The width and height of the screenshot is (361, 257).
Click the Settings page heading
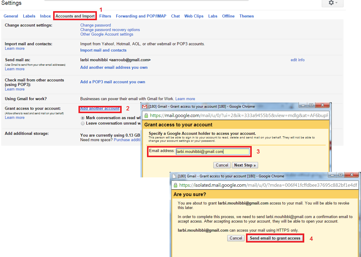(11, 3)
